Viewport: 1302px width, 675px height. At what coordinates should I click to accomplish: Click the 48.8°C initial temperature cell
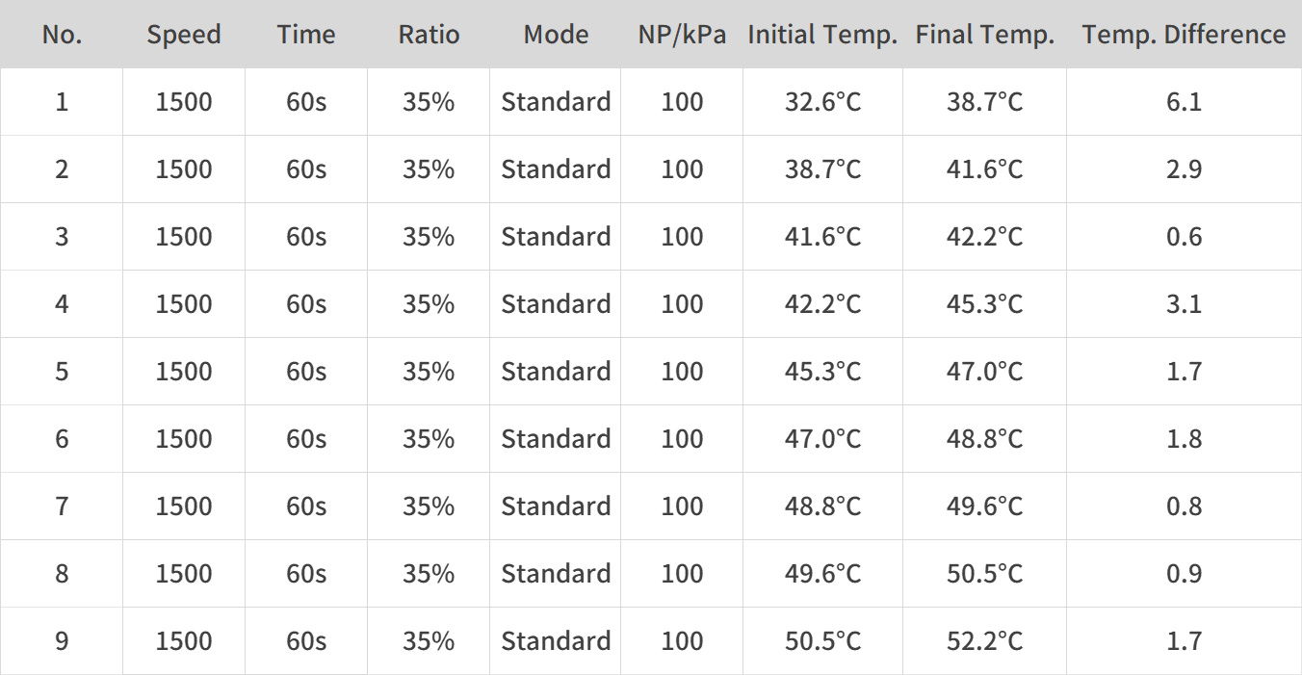click(822, 506)
